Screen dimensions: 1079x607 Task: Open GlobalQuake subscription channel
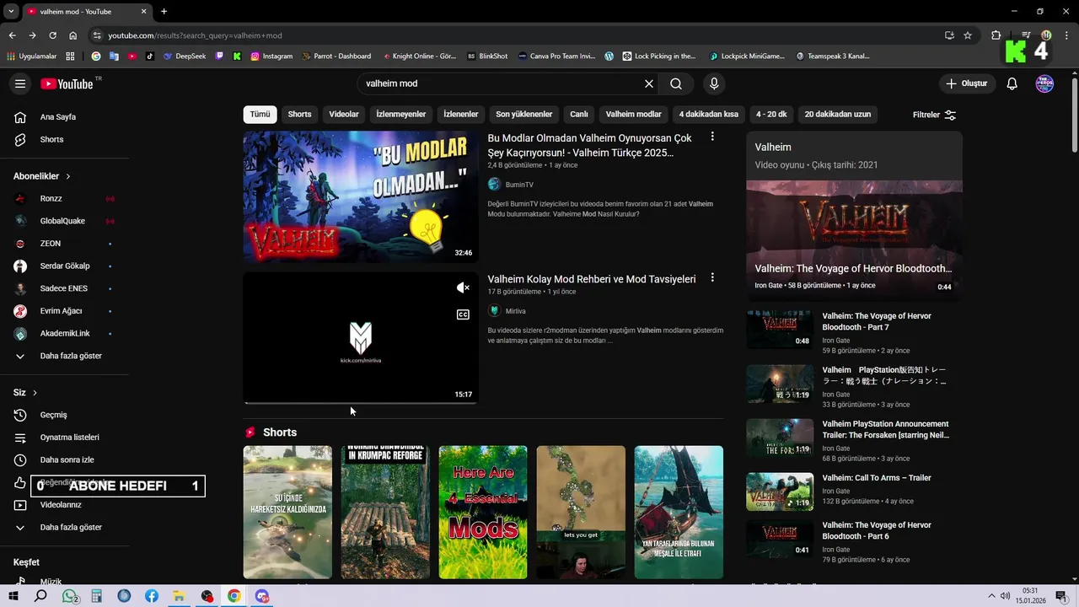[64, 221]
